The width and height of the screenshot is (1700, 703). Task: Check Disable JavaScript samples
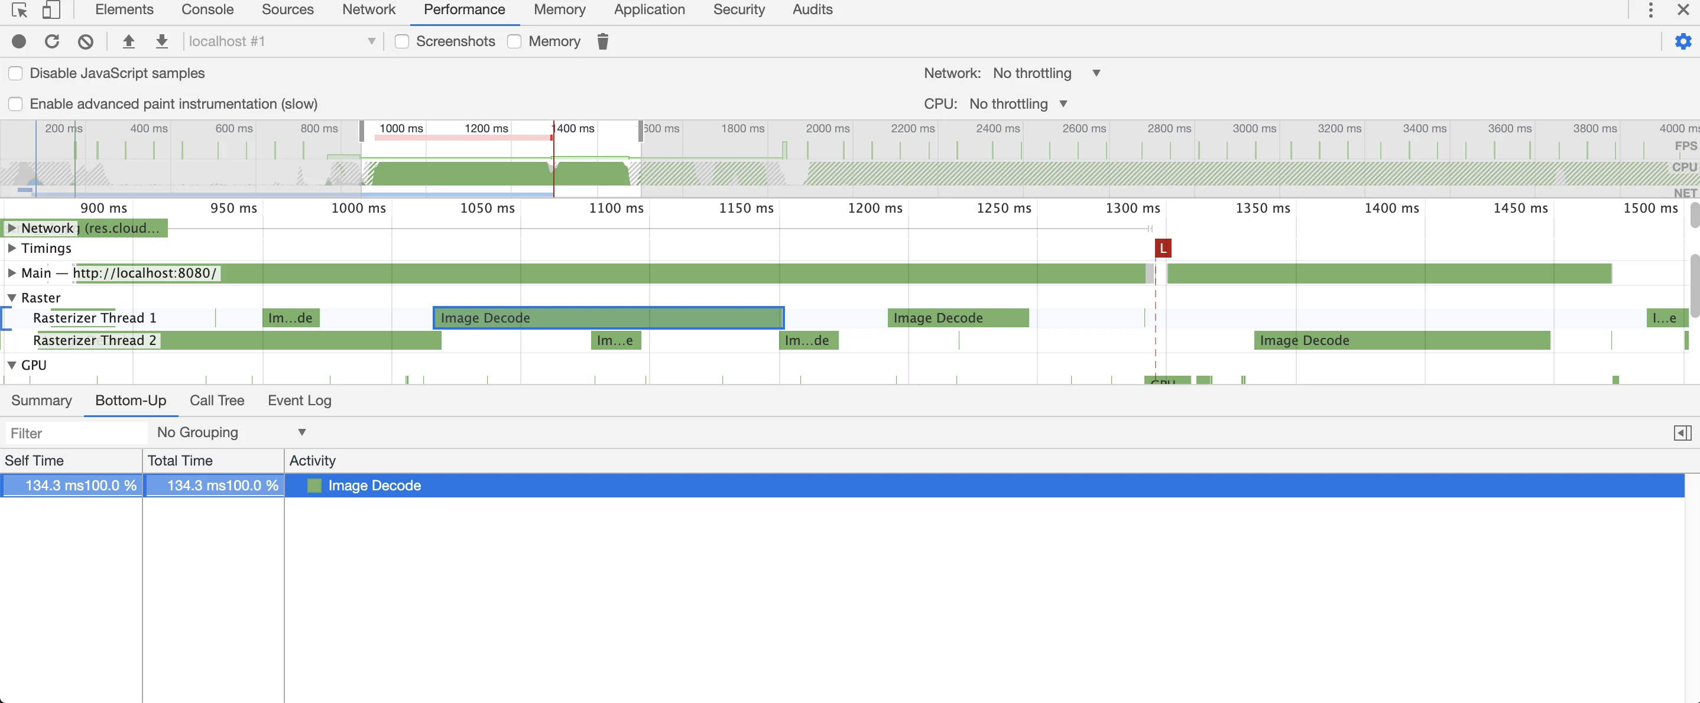(15, 73)
